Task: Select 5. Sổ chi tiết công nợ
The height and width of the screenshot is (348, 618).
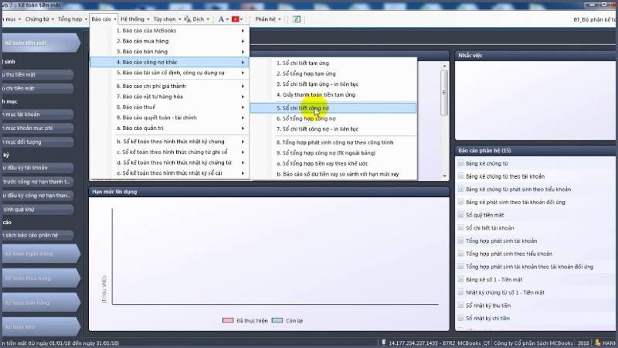Action: pyautogui.click(x=334, y=107)
